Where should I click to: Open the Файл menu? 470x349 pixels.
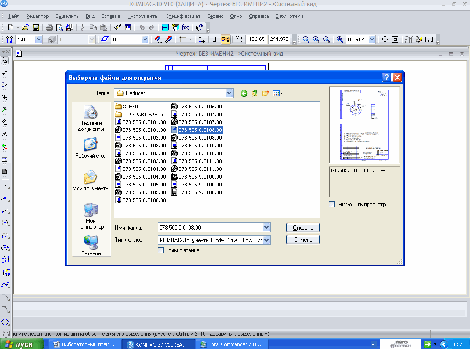pos(13,16)
